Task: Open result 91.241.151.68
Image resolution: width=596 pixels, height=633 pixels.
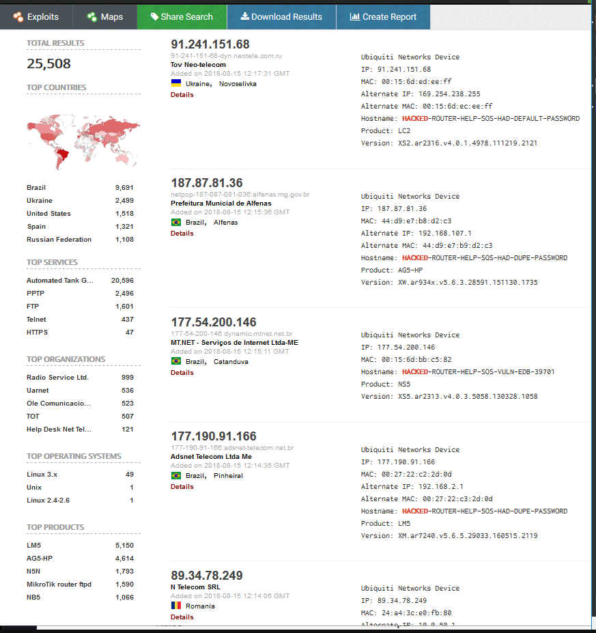Action: click(x=210, y=44)
